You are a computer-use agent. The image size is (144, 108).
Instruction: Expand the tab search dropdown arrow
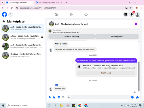[x=3, y=3]
